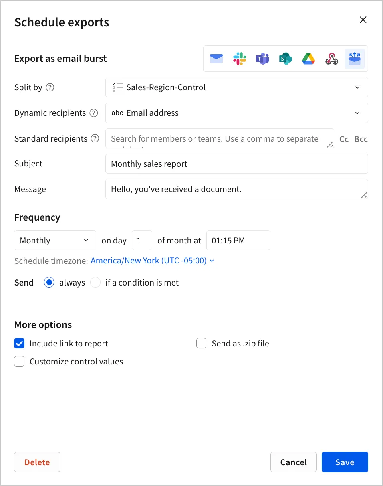Click the Standard recipients box resize handle
This screenshot has height=486, width=383.
point(330,145)
